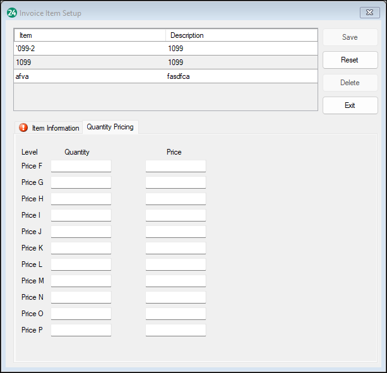This screenshot has width=387, height=373.
Task: Click the Exit button
Action: click(x=350, y=105)
